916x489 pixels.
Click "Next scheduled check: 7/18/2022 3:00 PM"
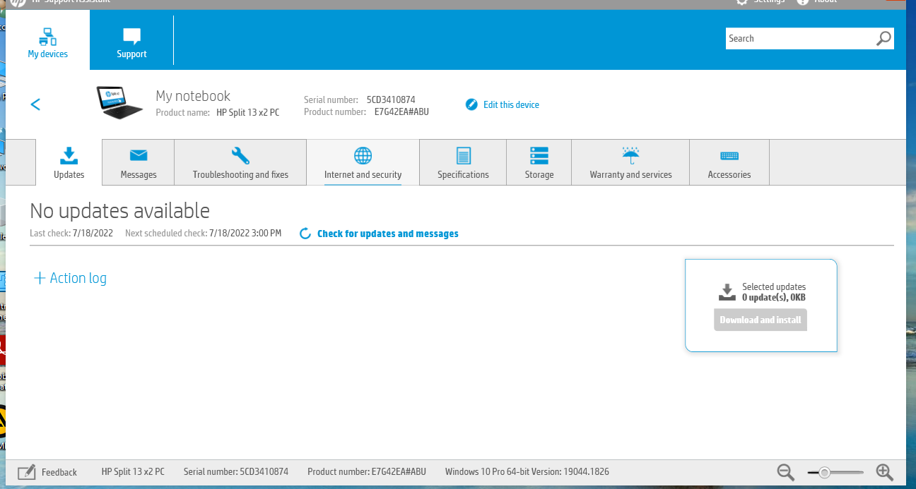(x=204, y=234)
